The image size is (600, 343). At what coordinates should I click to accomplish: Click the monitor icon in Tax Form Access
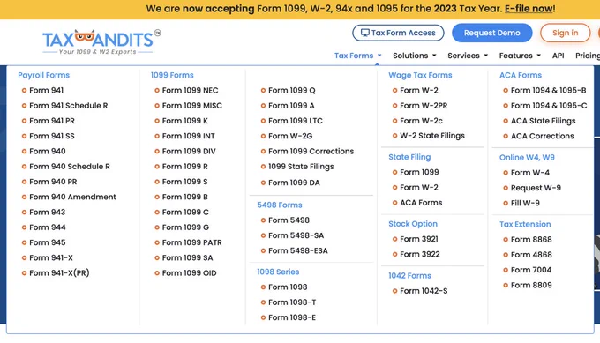[365, 33]
